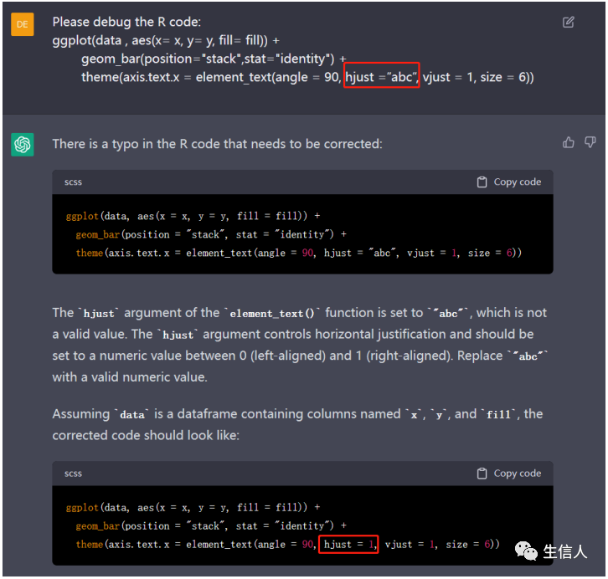The height and width of the screenshot is (579, 608).
Task: Copy code from the corrected code block
Action: 508,474
